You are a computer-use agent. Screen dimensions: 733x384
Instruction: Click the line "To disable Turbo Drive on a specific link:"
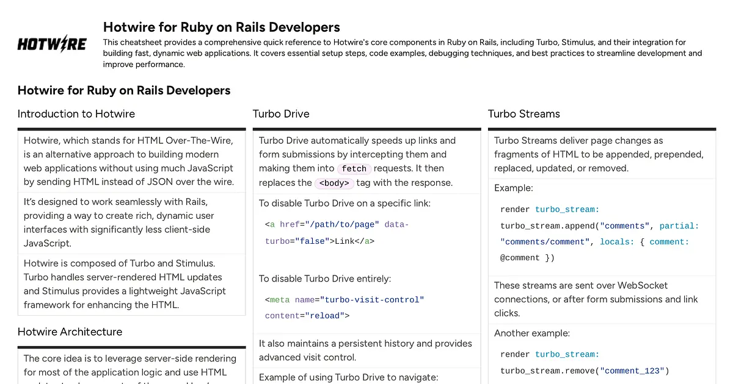(x=345, y=203)
